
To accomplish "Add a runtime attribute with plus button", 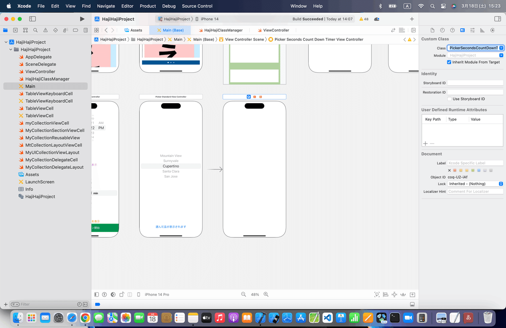I will pyautogui.click(x=425, y=144).
